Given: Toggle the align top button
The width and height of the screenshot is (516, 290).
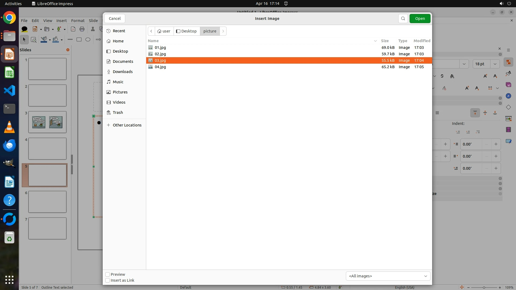Looking at the screenshot, I should pos(475,113).
